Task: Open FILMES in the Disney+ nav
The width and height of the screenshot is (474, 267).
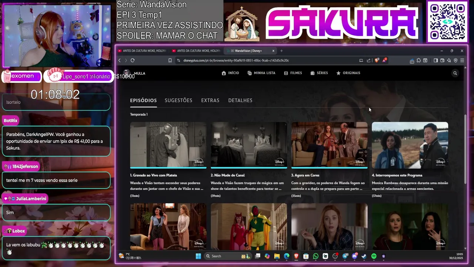Action: click(293, 73)
